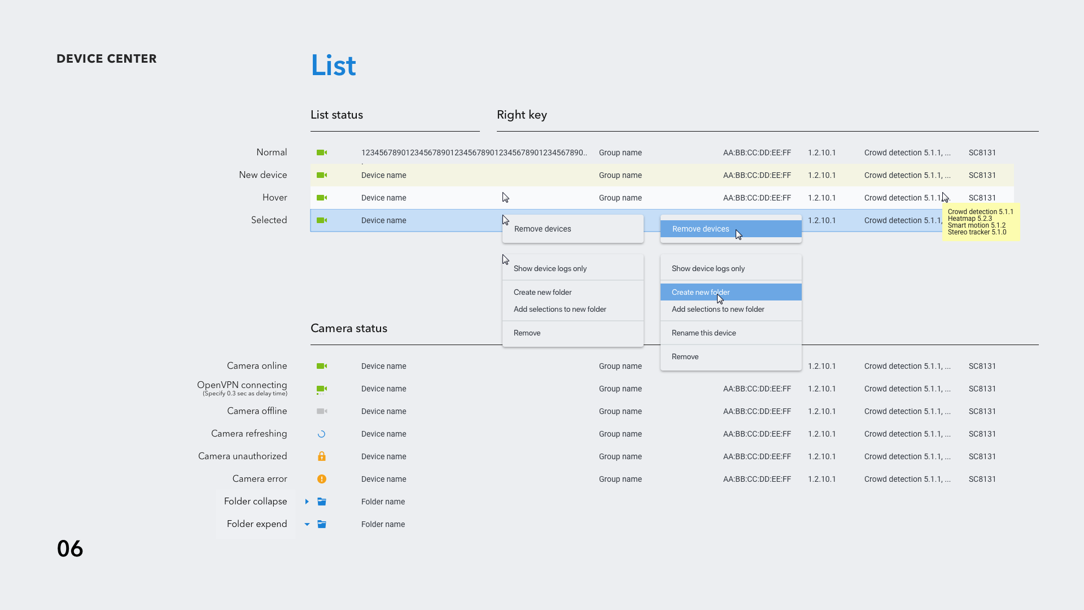Click the OpenVPN connecting camera icon
The height and width of the screenshot is (610, 1084).
(x=322, y=389)
